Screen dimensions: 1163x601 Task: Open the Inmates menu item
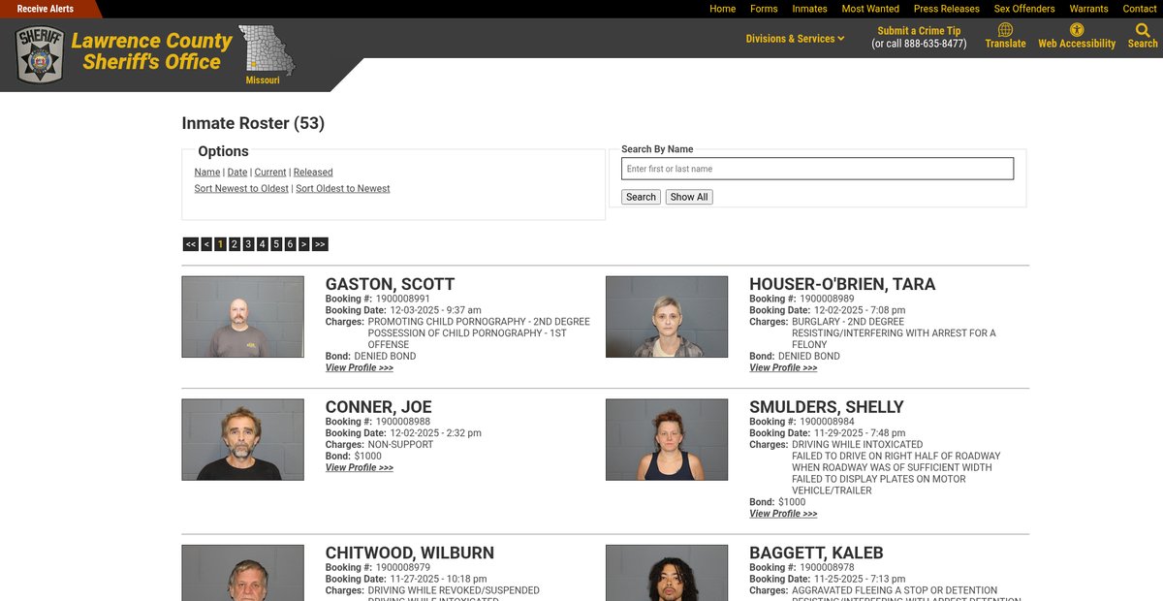[809, 9]
